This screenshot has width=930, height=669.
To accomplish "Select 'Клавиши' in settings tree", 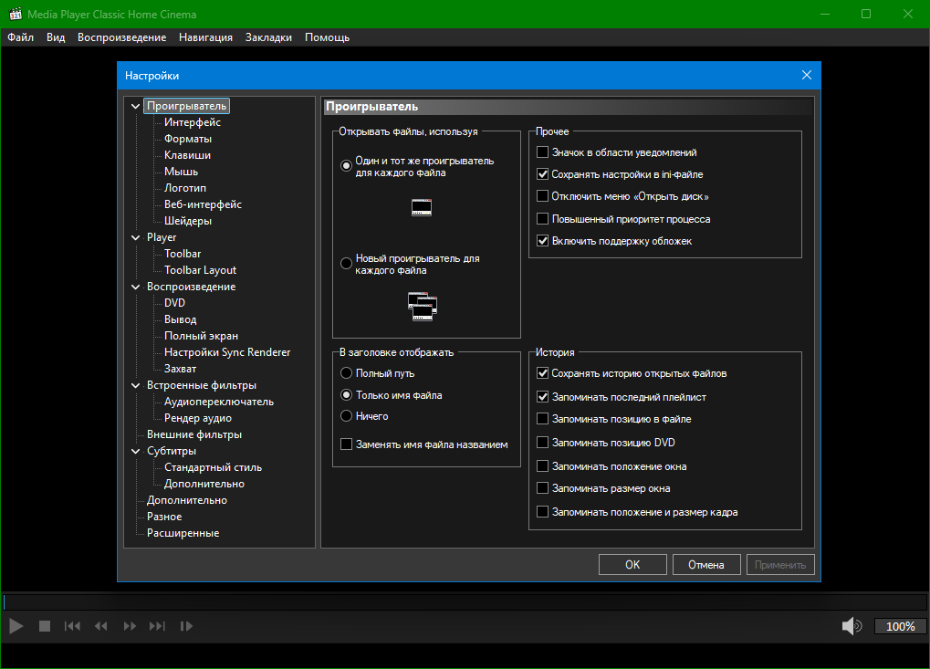I will [x=187, y=155].
